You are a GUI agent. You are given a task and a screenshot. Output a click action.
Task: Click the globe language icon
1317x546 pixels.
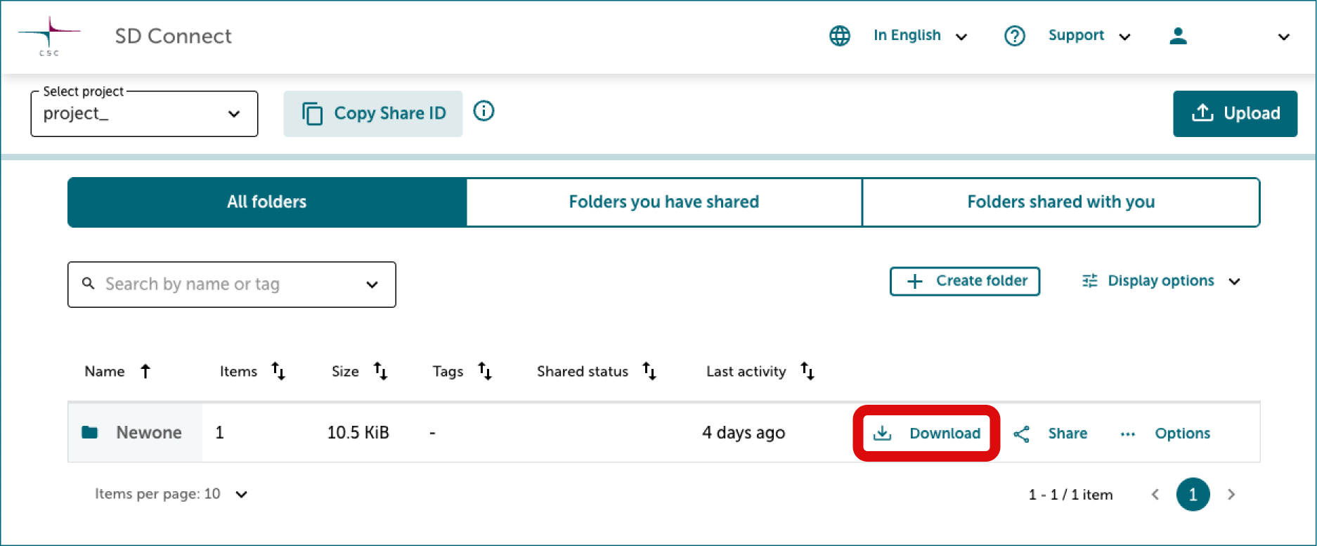pos(840,36)
